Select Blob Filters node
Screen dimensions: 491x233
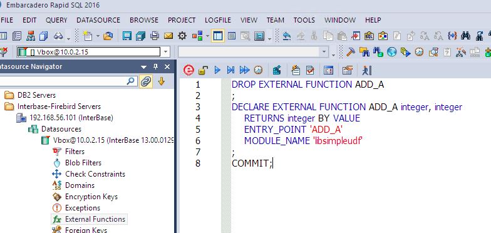[x=83, y=163]
